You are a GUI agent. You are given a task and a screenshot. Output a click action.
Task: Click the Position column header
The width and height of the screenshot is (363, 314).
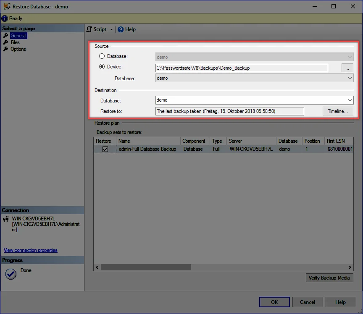[313, 141]
